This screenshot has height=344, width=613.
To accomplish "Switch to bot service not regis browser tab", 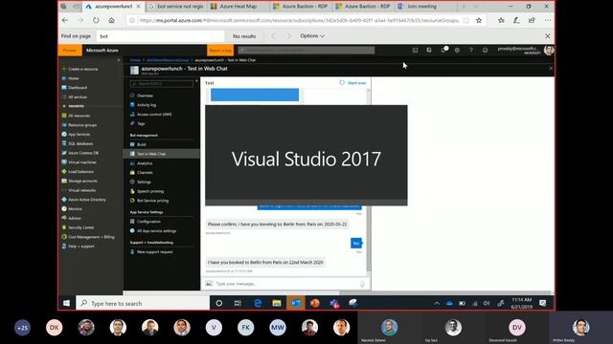I will click(x=176, y=7).
